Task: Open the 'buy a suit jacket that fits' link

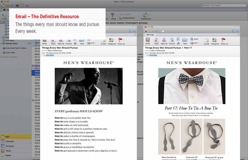Action: tap(77, 118)
